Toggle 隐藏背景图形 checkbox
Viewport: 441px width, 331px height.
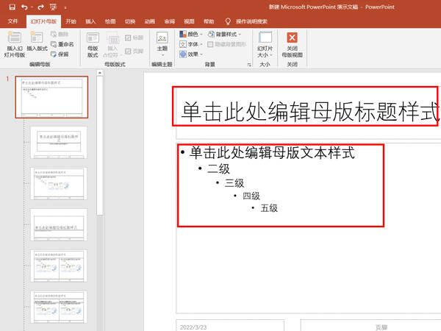[226, 44]
